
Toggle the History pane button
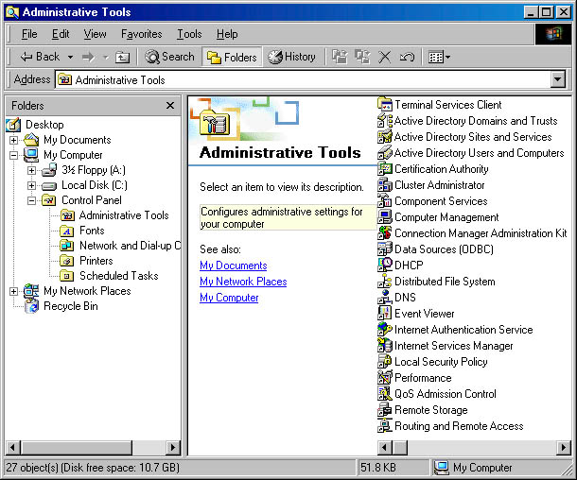[292, 57]
